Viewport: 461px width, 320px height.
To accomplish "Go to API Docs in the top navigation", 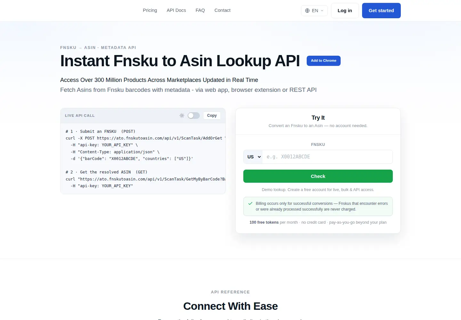I will click(176, 10).
